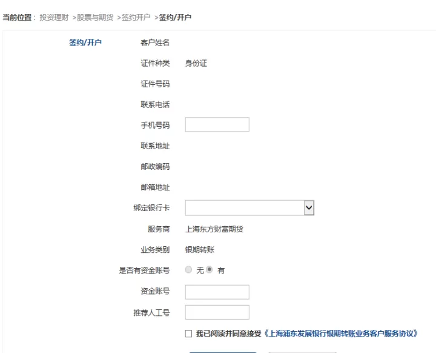This screenshot has height=353, width=436.
Task: Open the 绑定银行卡 dropdown
Action: pyautogui.click(x=249, y=208)
